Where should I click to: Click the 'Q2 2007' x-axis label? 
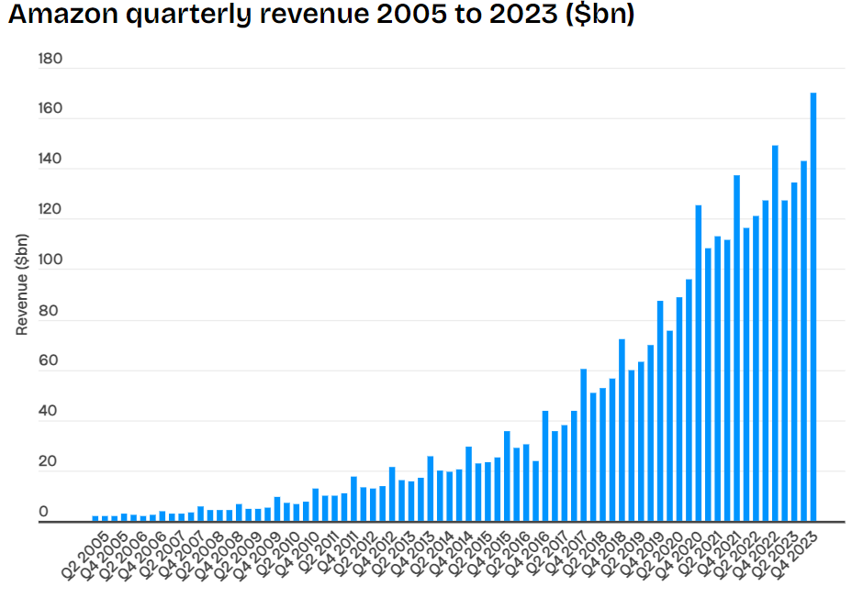162,557
